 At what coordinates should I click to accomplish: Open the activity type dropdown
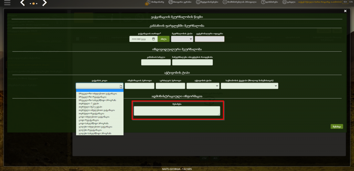pos(203,86)
